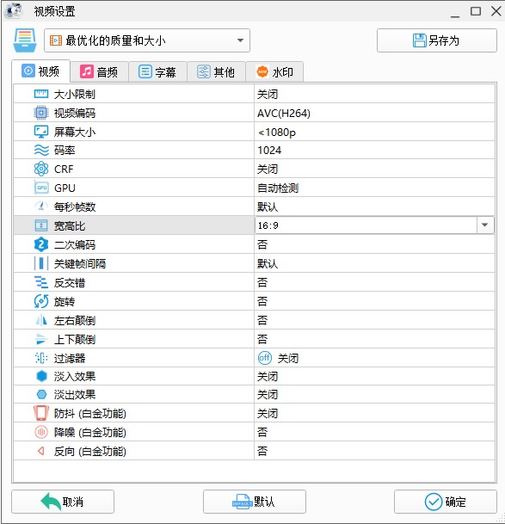Click the rotate icon beside 旋转
The image size is (505, 524).
tap(41, 301)
